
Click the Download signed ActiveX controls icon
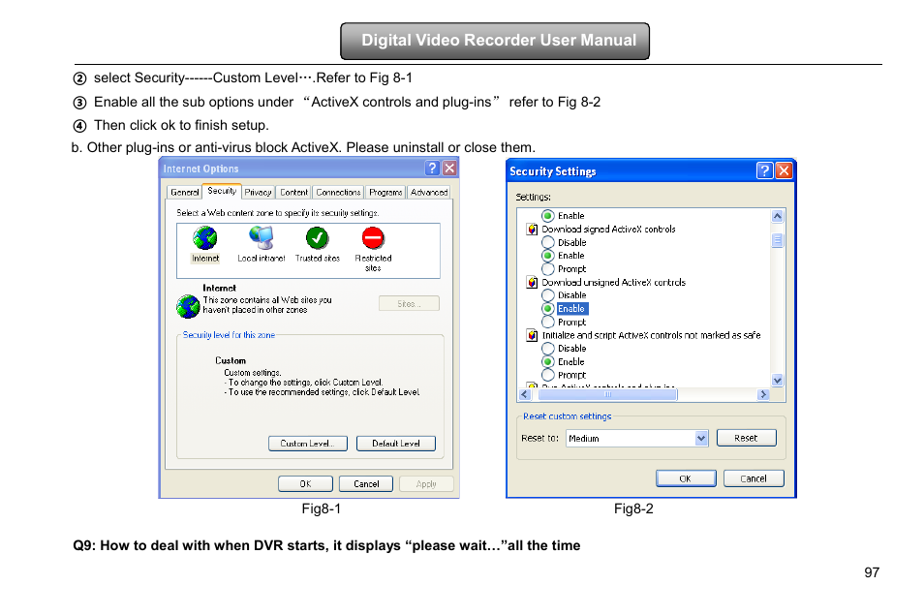point(532,230)
